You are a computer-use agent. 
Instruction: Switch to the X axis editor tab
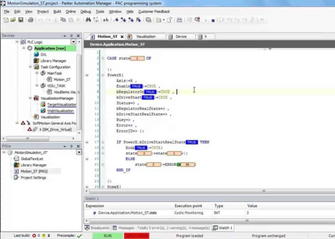pos(205,36)
